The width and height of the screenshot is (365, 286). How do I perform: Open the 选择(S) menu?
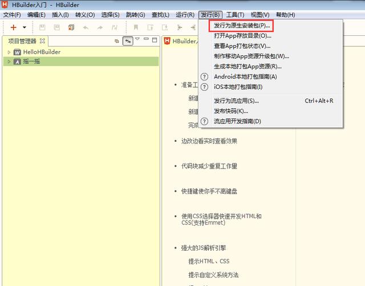[110, 15]
